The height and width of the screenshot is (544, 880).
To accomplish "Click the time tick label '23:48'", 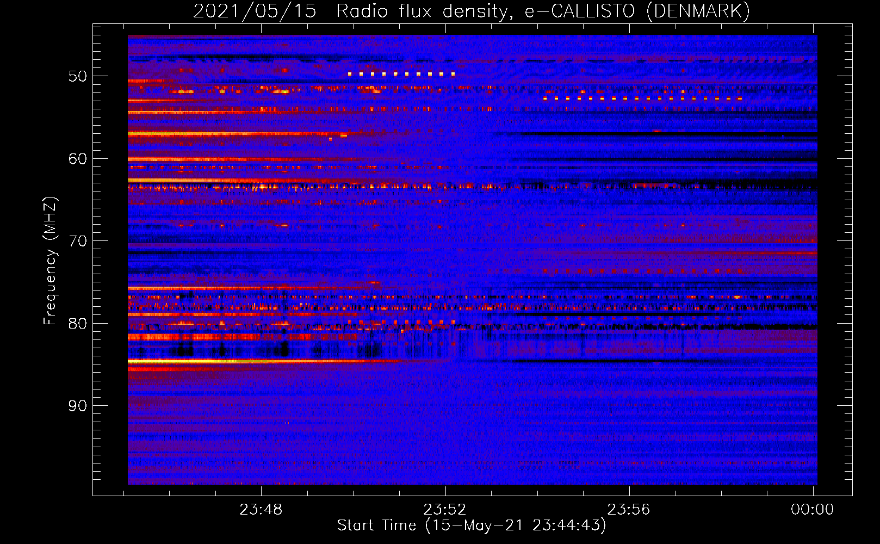I will (x=261, y=510).
